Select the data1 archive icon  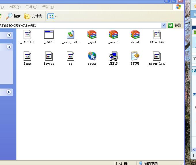click(x=135, y=35)
